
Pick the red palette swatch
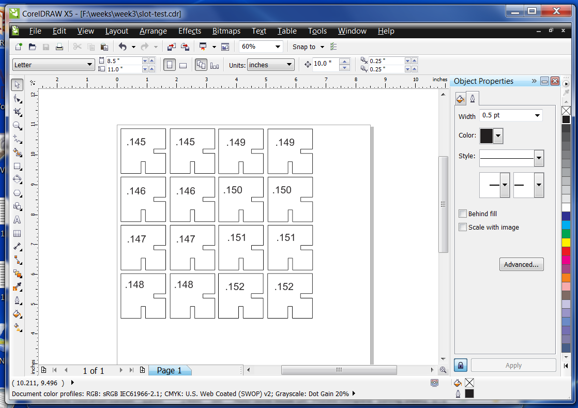pos(566,251)
